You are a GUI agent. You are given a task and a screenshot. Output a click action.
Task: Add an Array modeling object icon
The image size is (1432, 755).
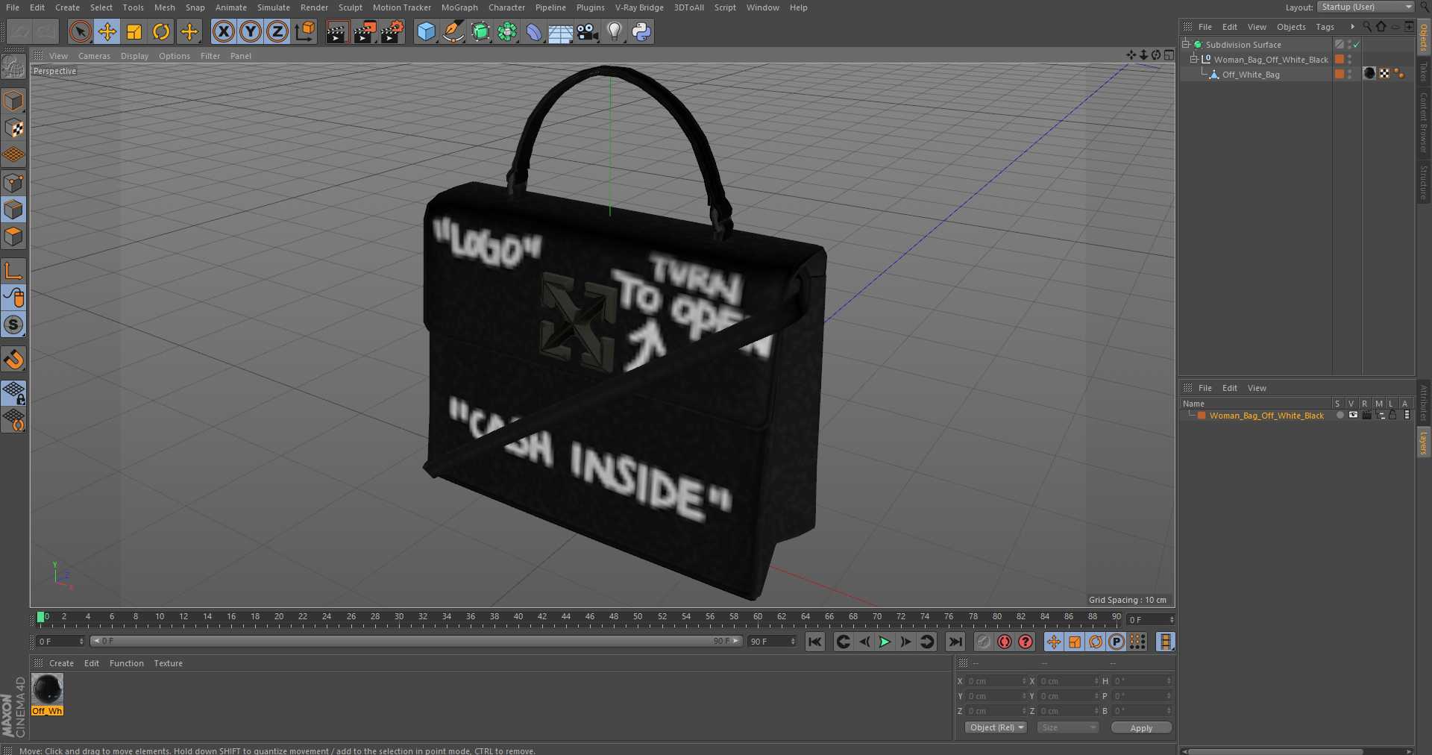[507, 31]
